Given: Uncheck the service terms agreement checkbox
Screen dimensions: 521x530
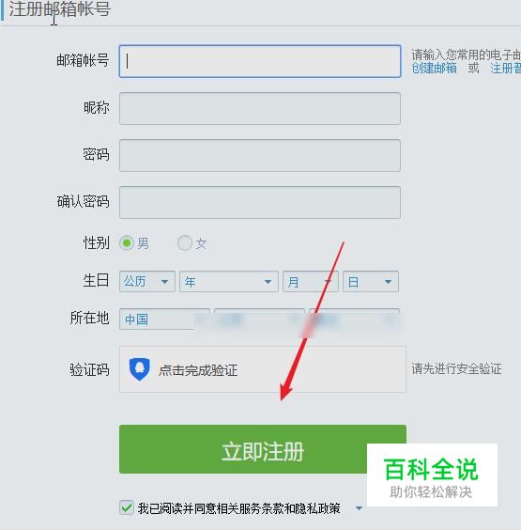Looking at the screenshot, I should click(x=127, y=507).
